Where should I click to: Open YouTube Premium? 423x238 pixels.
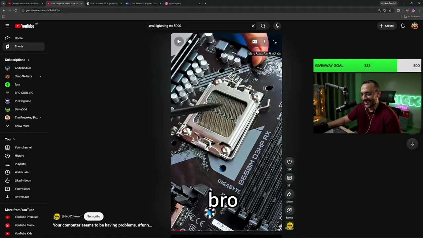(x=23, y=217)
